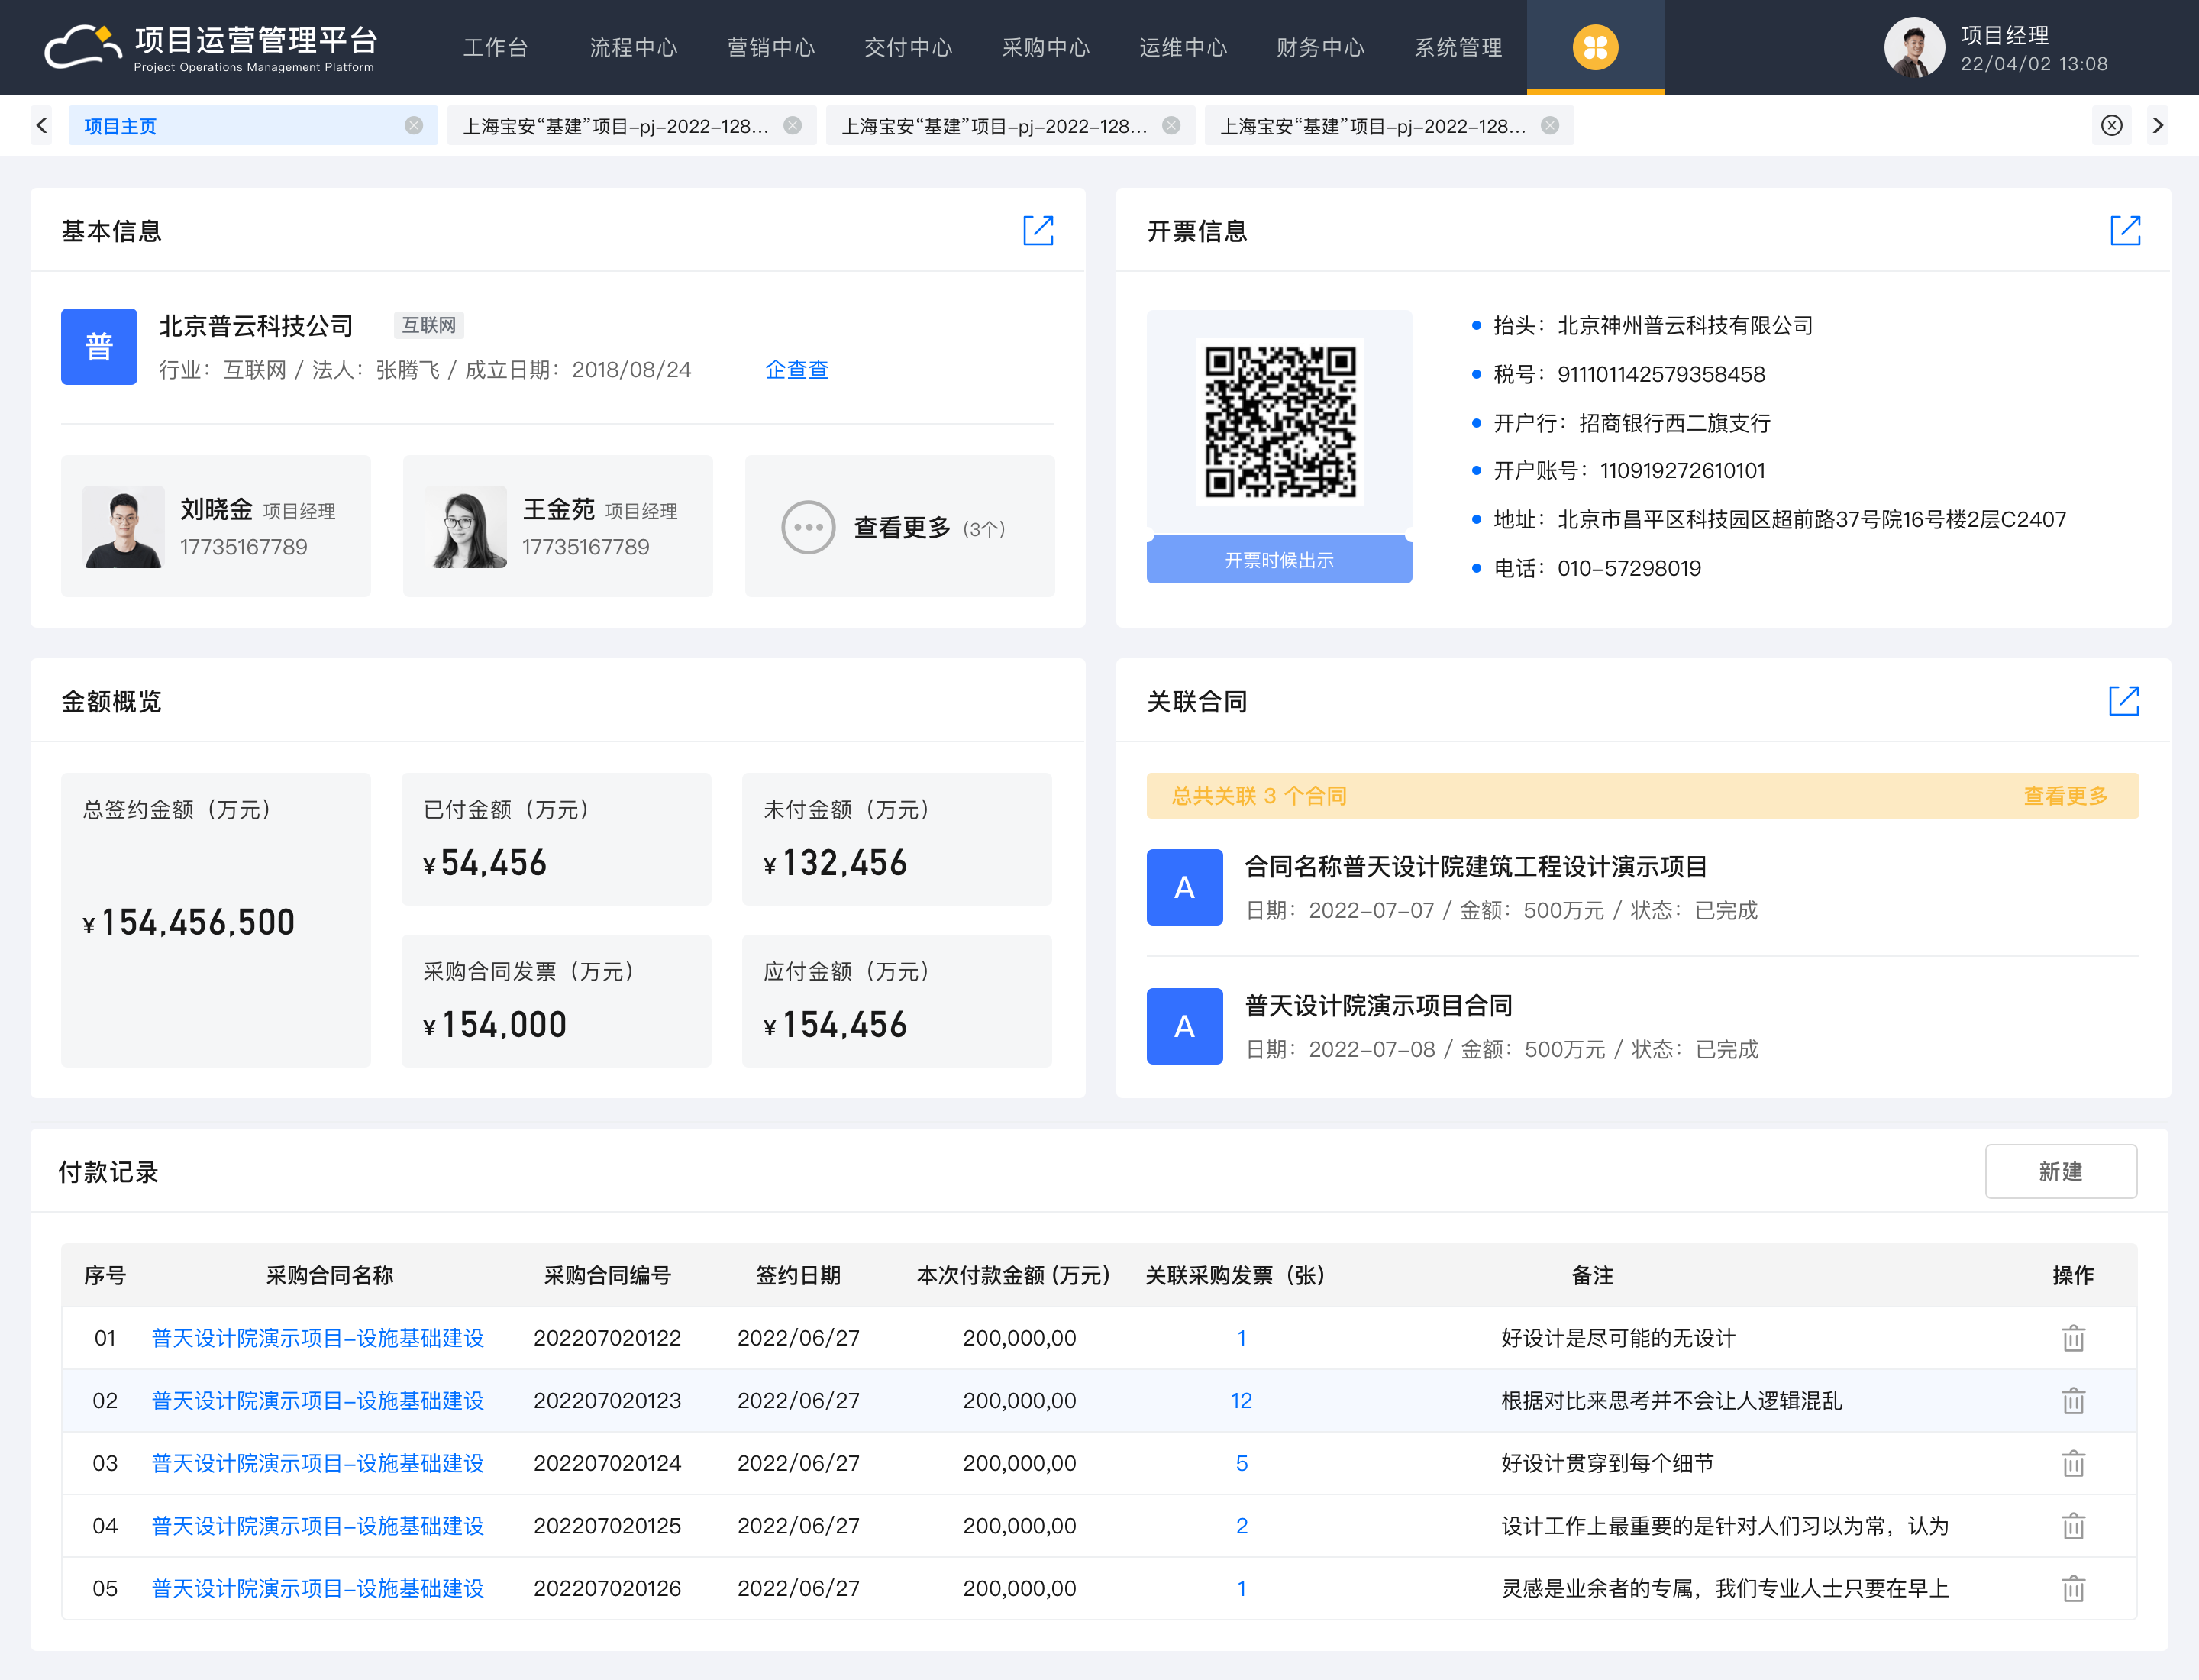Select the second 上海宝安 project tab
This screenshot has height=1680, width=2199.
click(993, 126)
